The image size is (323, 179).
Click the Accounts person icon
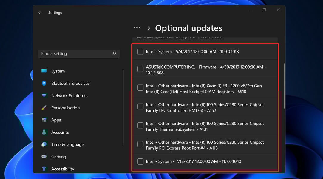[44, 132]
